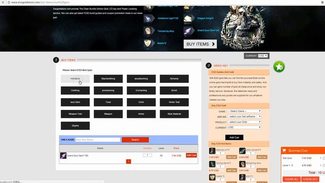Click the green star bookmark icon
The width and height of the screenshot is (325, 183).
pos(279,67)
